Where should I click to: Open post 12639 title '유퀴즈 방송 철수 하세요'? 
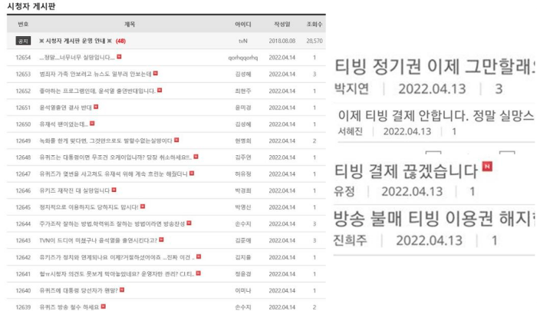click(69, 307)
